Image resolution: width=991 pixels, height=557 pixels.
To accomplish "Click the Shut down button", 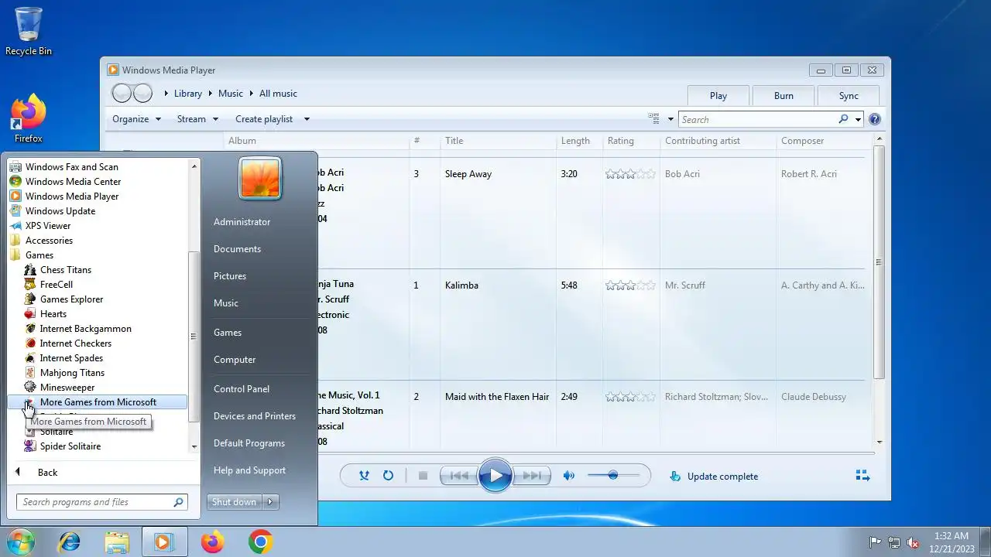I will (235, 502).
